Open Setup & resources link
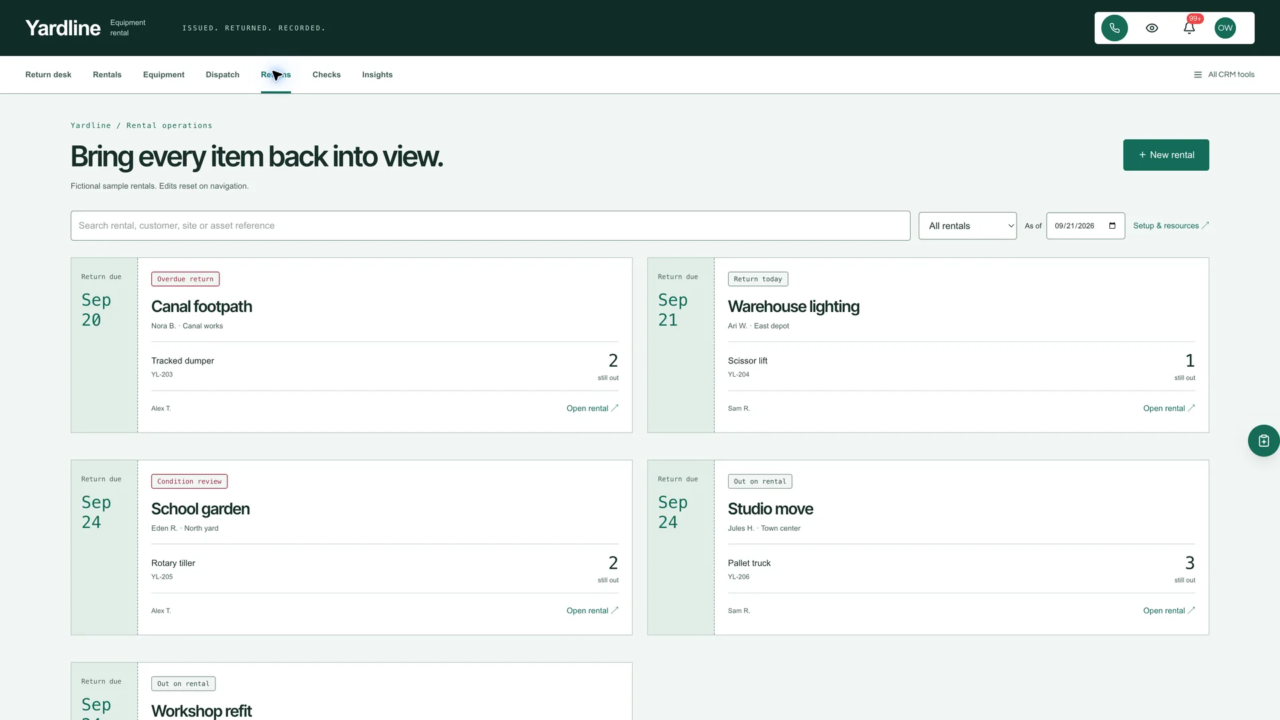1280x720 pixels. tap(1171, 226)
